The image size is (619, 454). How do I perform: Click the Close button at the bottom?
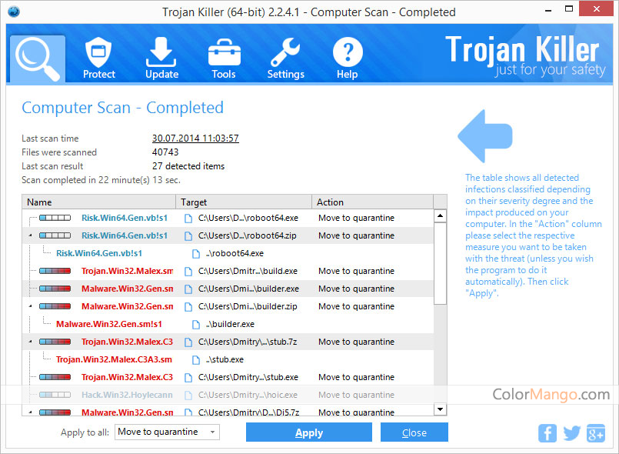(x=414, y=432)
